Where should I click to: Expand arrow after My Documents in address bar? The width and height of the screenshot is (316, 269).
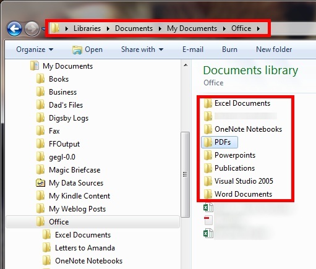pos(224,28)
